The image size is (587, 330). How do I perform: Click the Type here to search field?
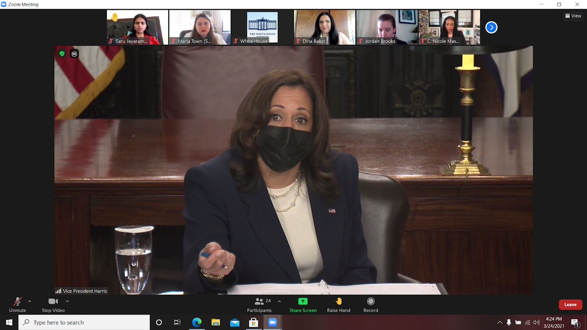(78, 322)
